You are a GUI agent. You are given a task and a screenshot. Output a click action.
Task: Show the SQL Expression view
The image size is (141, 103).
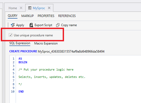pos(20,43)
